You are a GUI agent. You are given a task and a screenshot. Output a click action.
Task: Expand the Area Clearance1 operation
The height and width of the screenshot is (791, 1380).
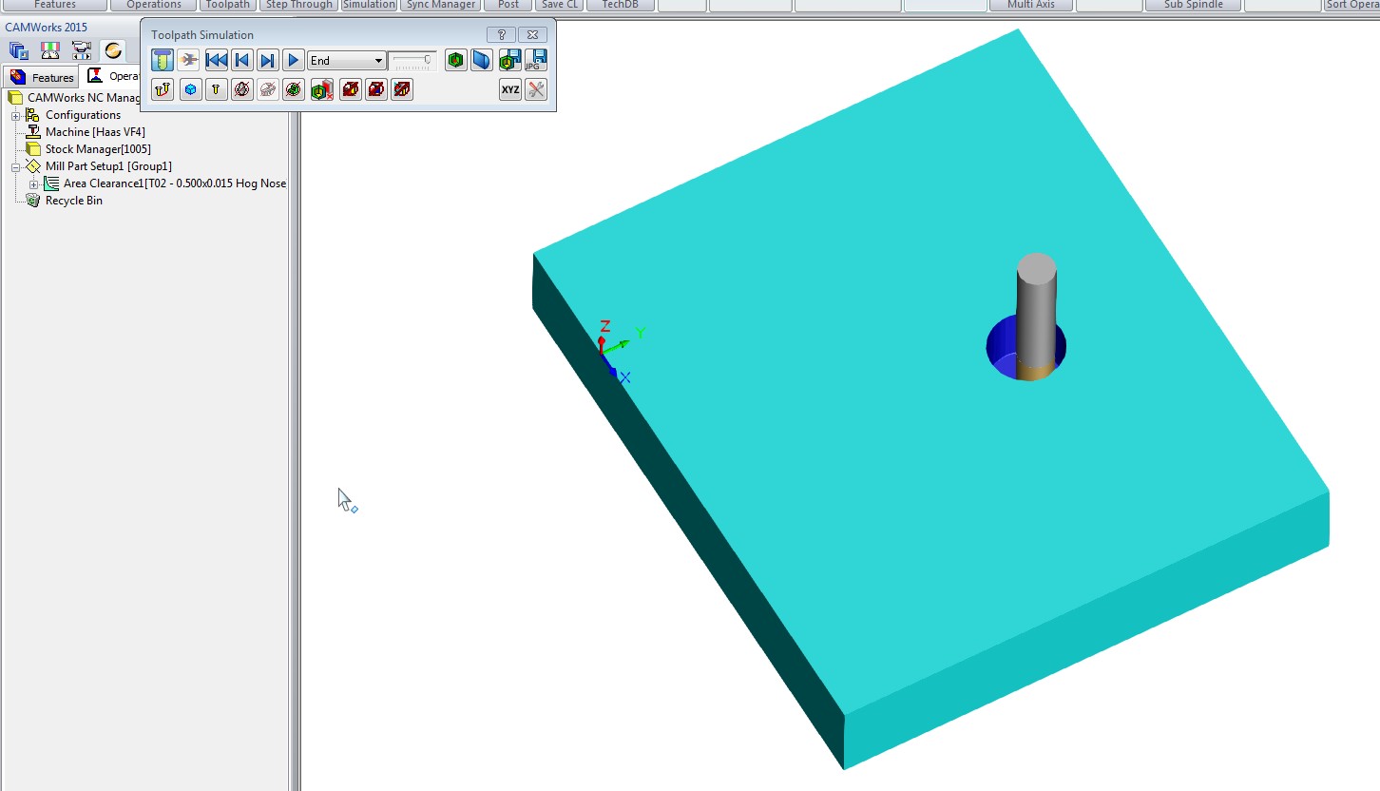[34, 183]
